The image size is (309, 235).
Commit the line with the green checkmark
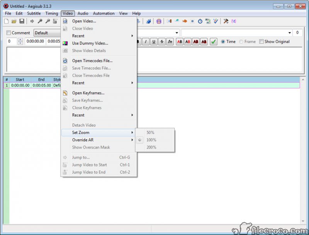coord(214,42)
